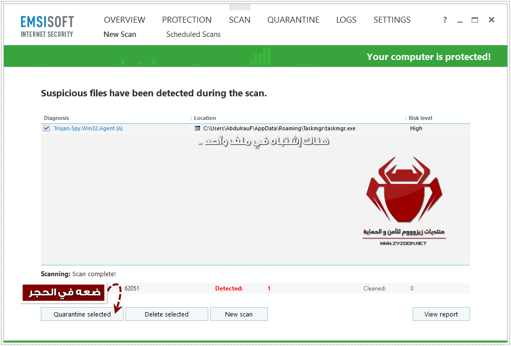Click the 'Your computer is protected!' status text
This screenshot has height=346, width=511.
429,57
